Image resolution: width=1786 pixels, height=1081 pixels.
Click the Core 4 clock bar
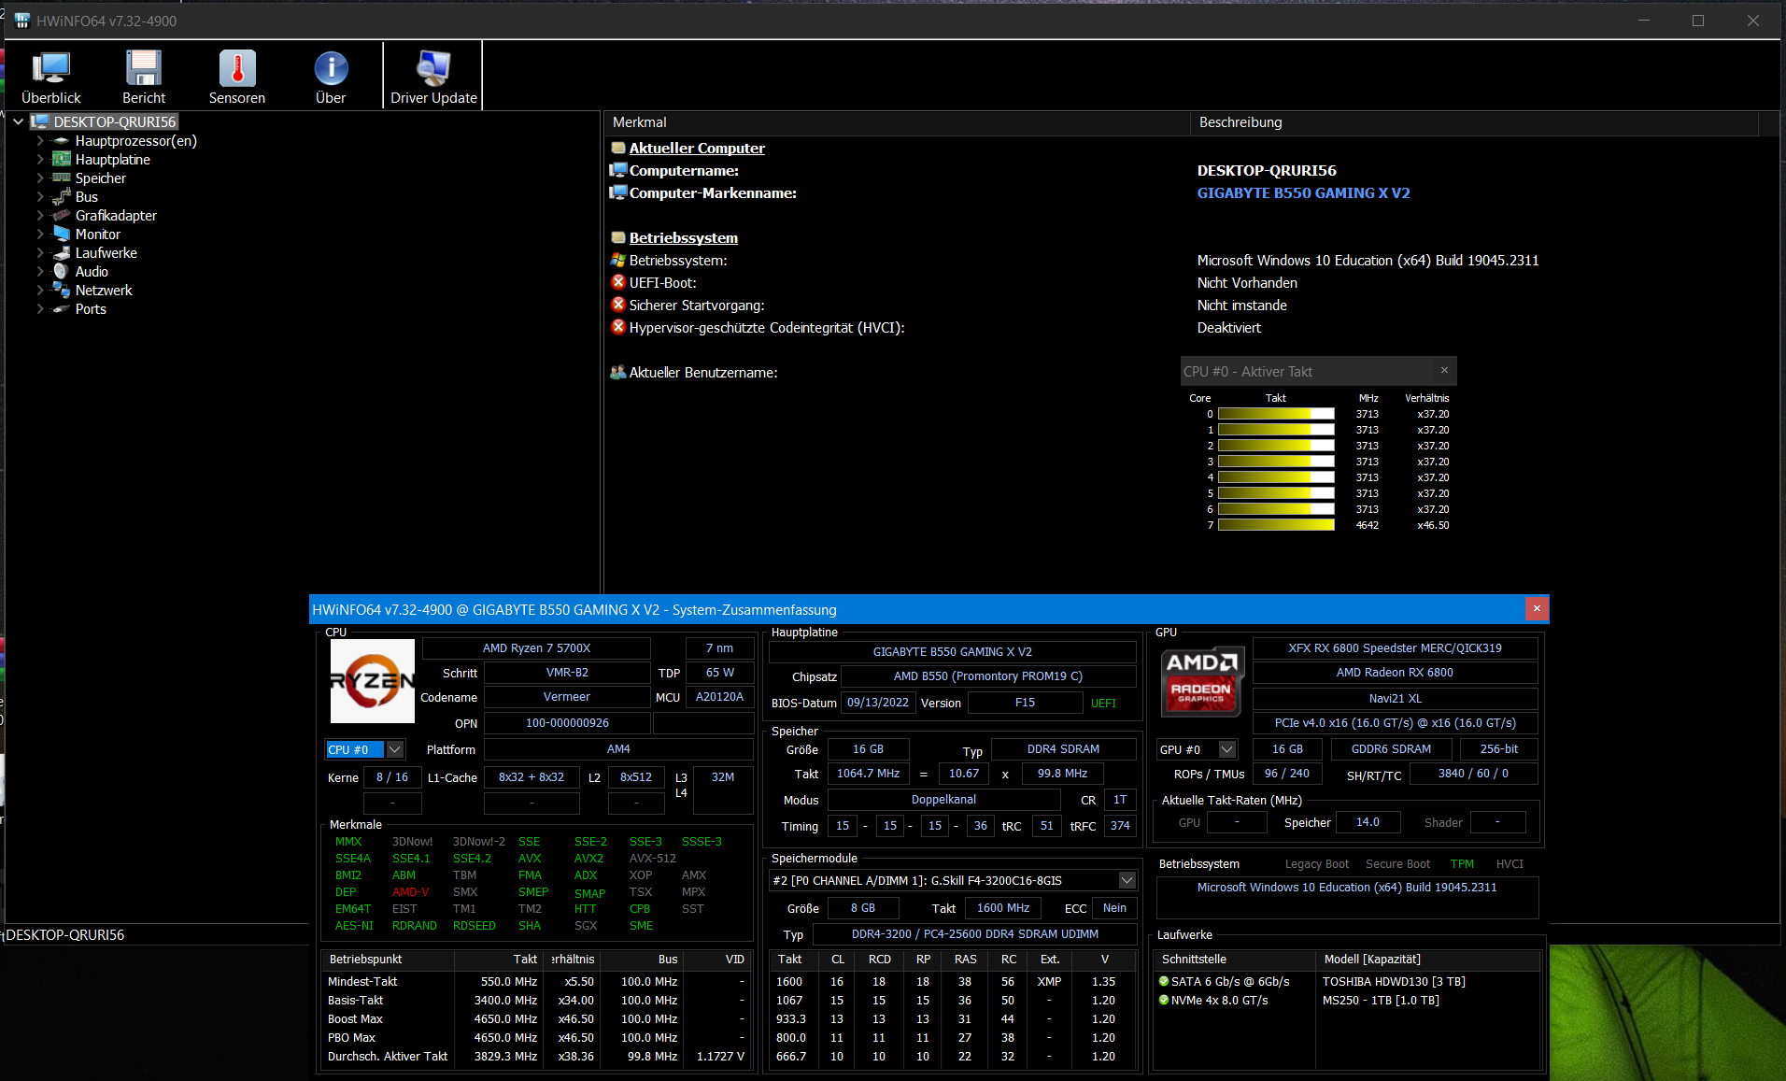coord(1276,477)
